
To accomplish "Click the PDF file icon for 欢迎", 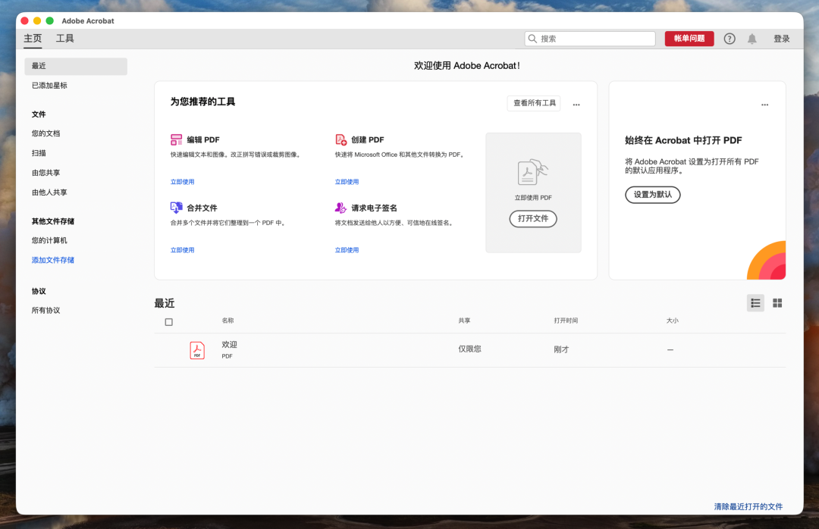I will pyautogui.click(x=197, y=350).
